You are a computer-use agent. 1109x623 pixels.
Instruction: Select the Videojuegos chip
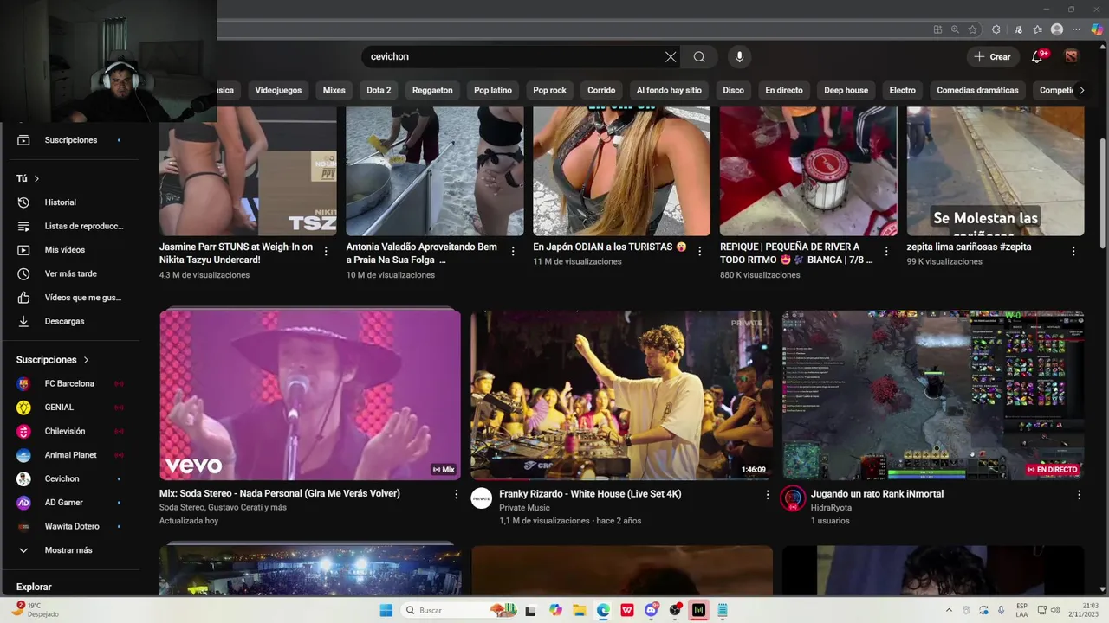pos(278,90)
